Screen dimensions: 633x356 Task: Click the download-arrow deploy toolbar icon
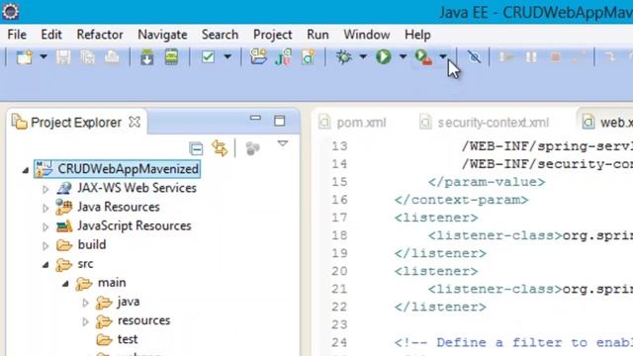coord(147,57)
